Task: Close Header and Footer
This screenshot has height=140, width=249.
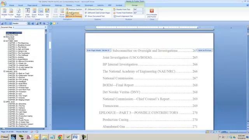Action: coord(152,13)
